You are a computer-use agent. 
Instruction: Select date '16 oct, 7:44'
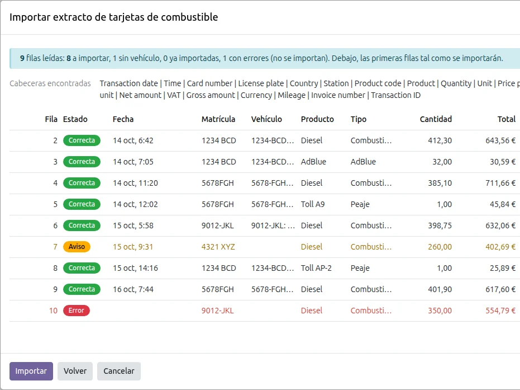coord(133,289)
